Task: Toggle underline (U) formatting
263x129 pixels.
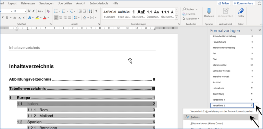Action: pyautogui.click(x=7, y=17)
